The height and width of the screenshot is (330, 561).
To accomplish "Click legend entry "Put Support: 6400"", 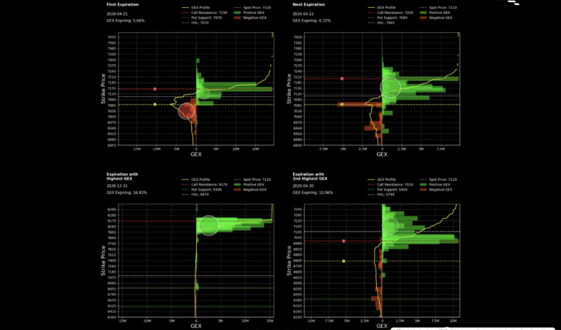I will tap(388, 189).
